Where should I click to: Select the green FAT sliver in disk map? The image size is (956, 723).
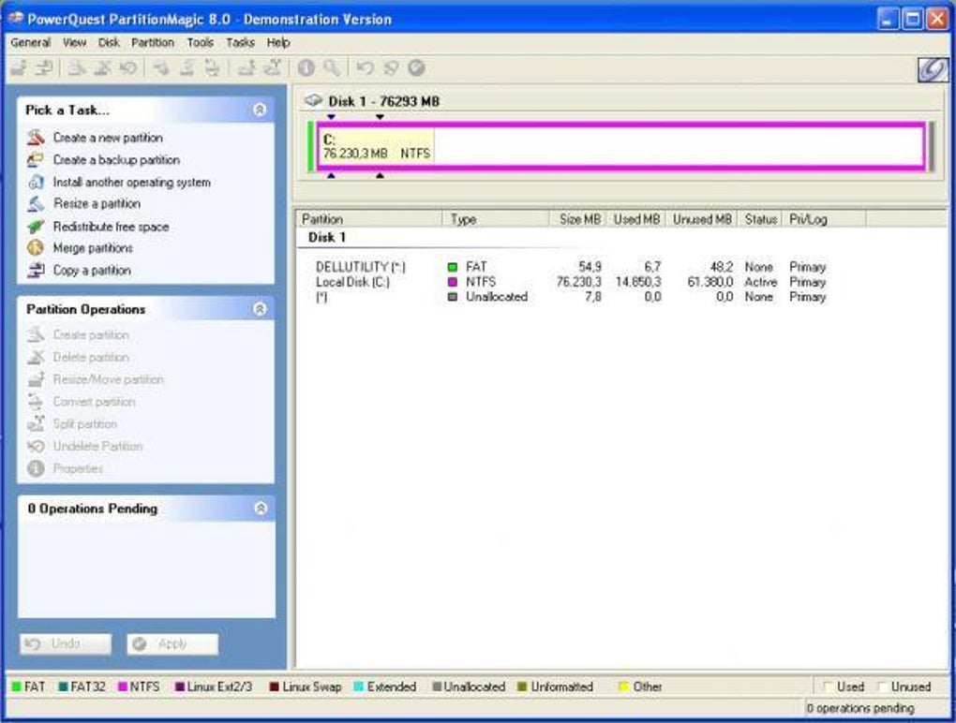point(311,146)
